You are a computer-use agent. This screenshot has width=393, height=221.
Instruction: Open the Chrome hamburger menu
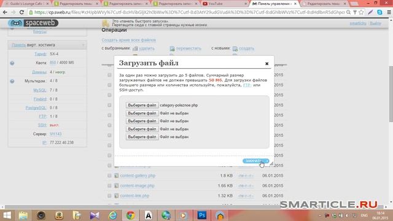[389, 12]
